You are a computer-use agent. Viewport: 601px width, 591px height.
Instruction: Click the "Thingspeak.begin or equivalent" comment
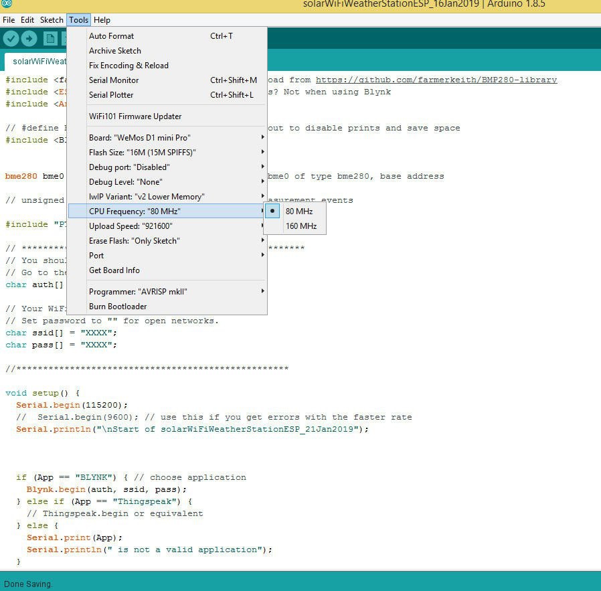click(115, 513)
